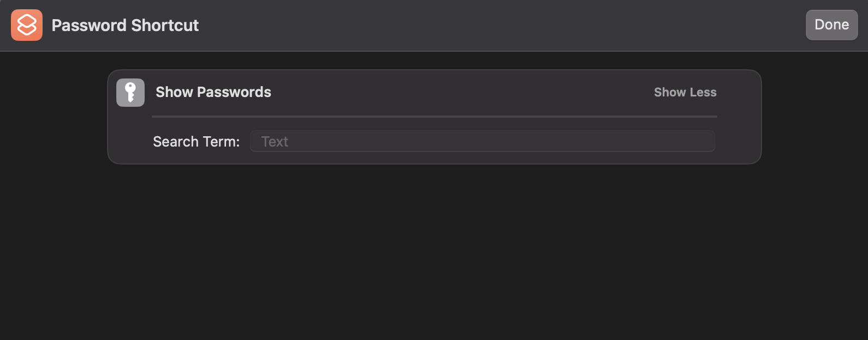
Task: Rename shortcut by clicking its name
Action: pos(125,25)
